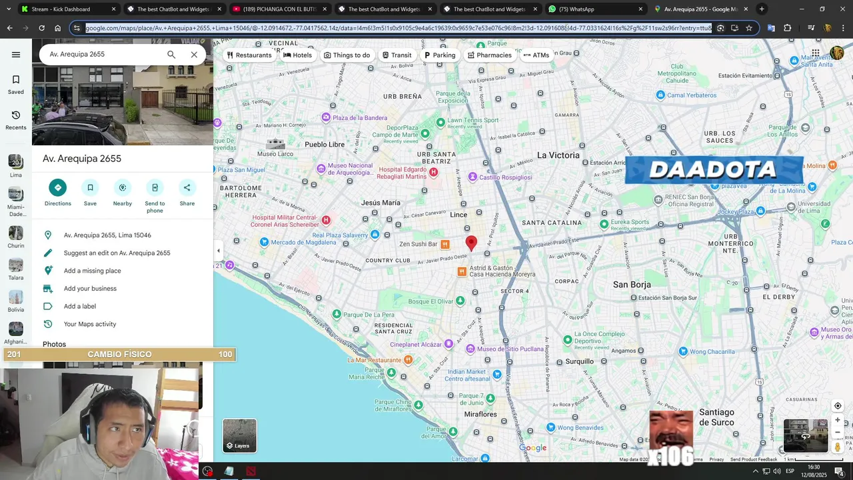Click Add a missing place
The height and width of the screenshot is (480, 853).
pyautogui.click(x=123, y=271)
